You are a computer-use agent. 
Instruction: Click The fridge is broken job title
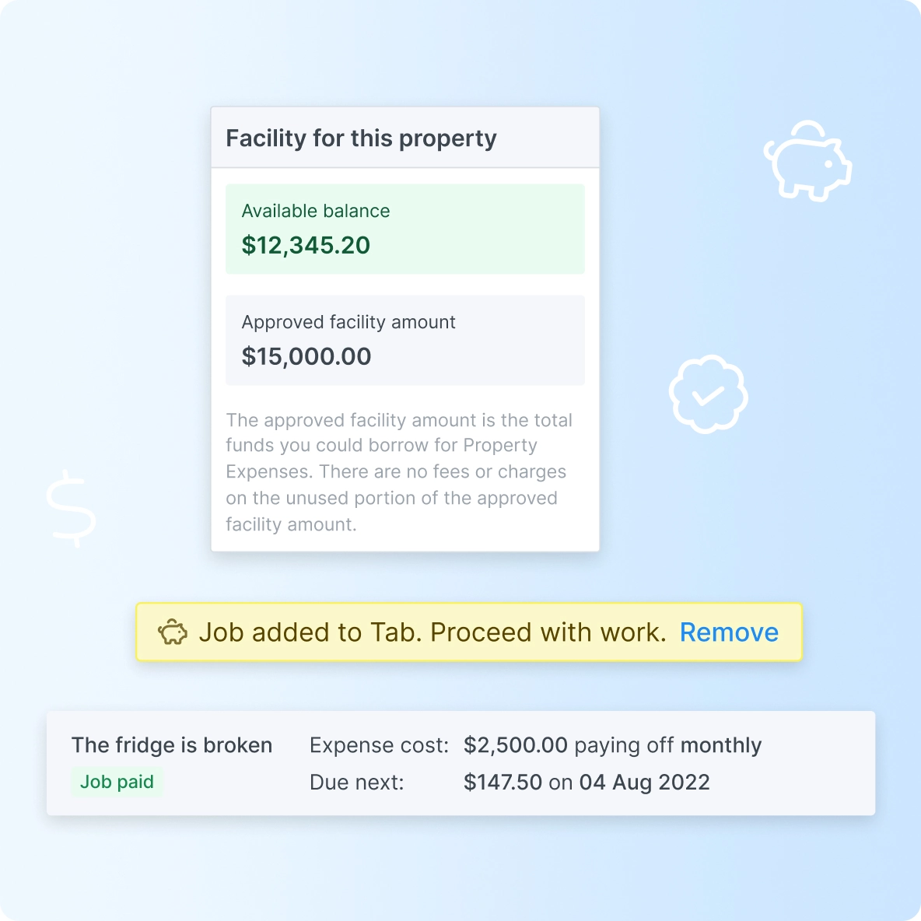tap(172, 745)
